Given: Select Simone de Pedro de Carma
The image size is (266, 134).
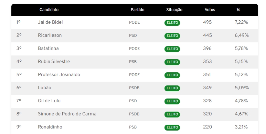Looking at the screenshot, I should tap(67, 114).
